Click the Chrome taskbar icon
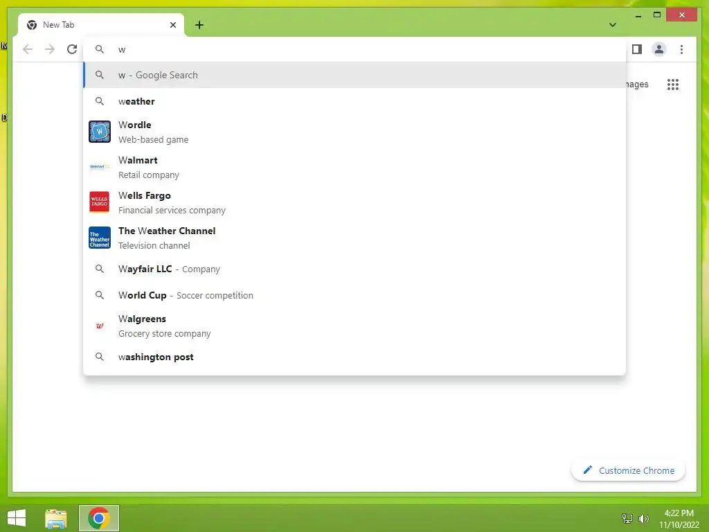 pyautogui.click(x=99, y=518)
